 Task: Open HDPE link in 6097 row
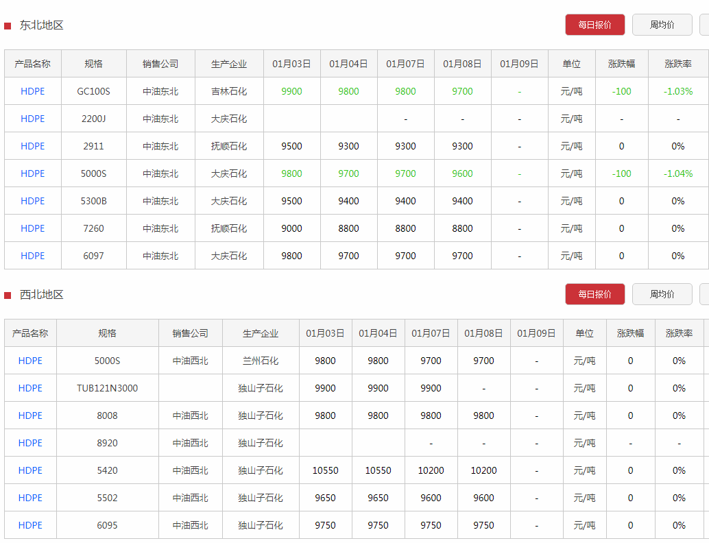32,256
